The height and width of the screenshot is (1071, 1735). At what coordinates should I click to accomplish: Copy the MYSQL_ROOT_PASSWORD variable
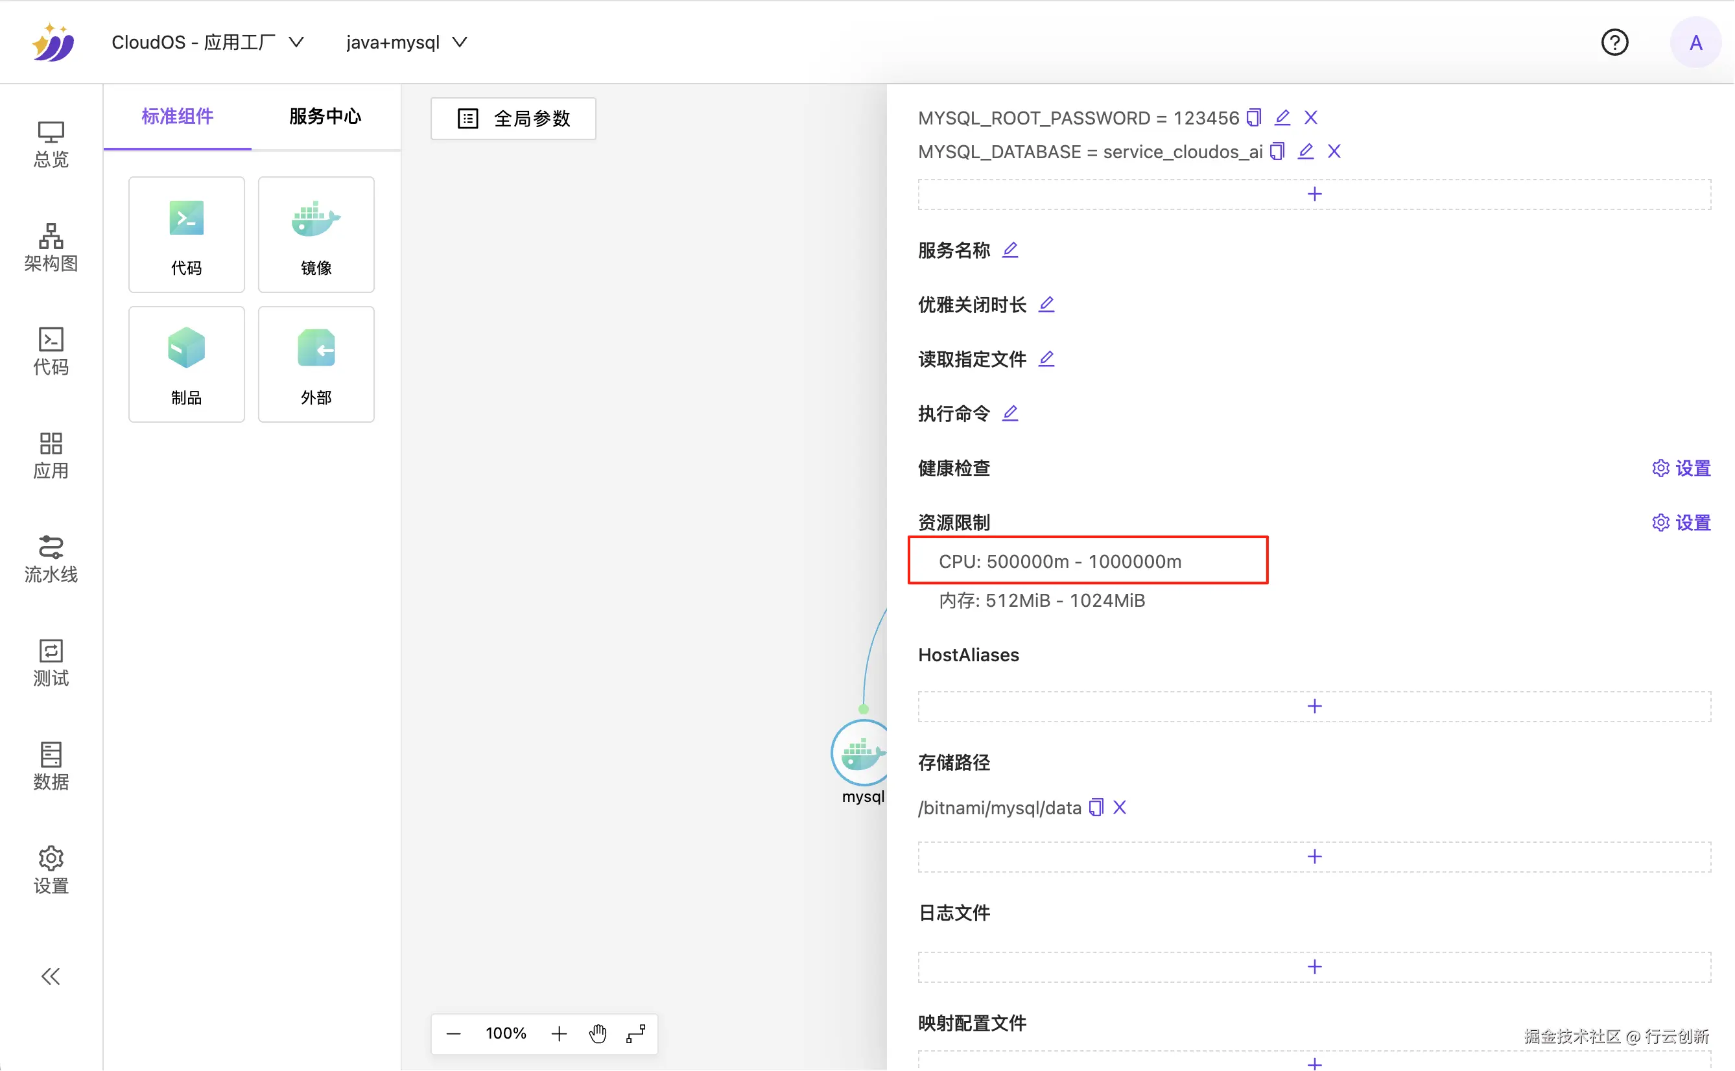click(x=1253, y=117)
